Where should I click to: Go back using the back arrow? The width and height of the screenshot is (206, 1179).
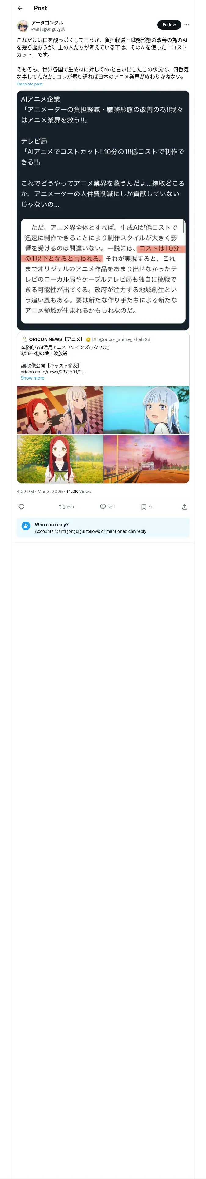click(x=20, y=8)
